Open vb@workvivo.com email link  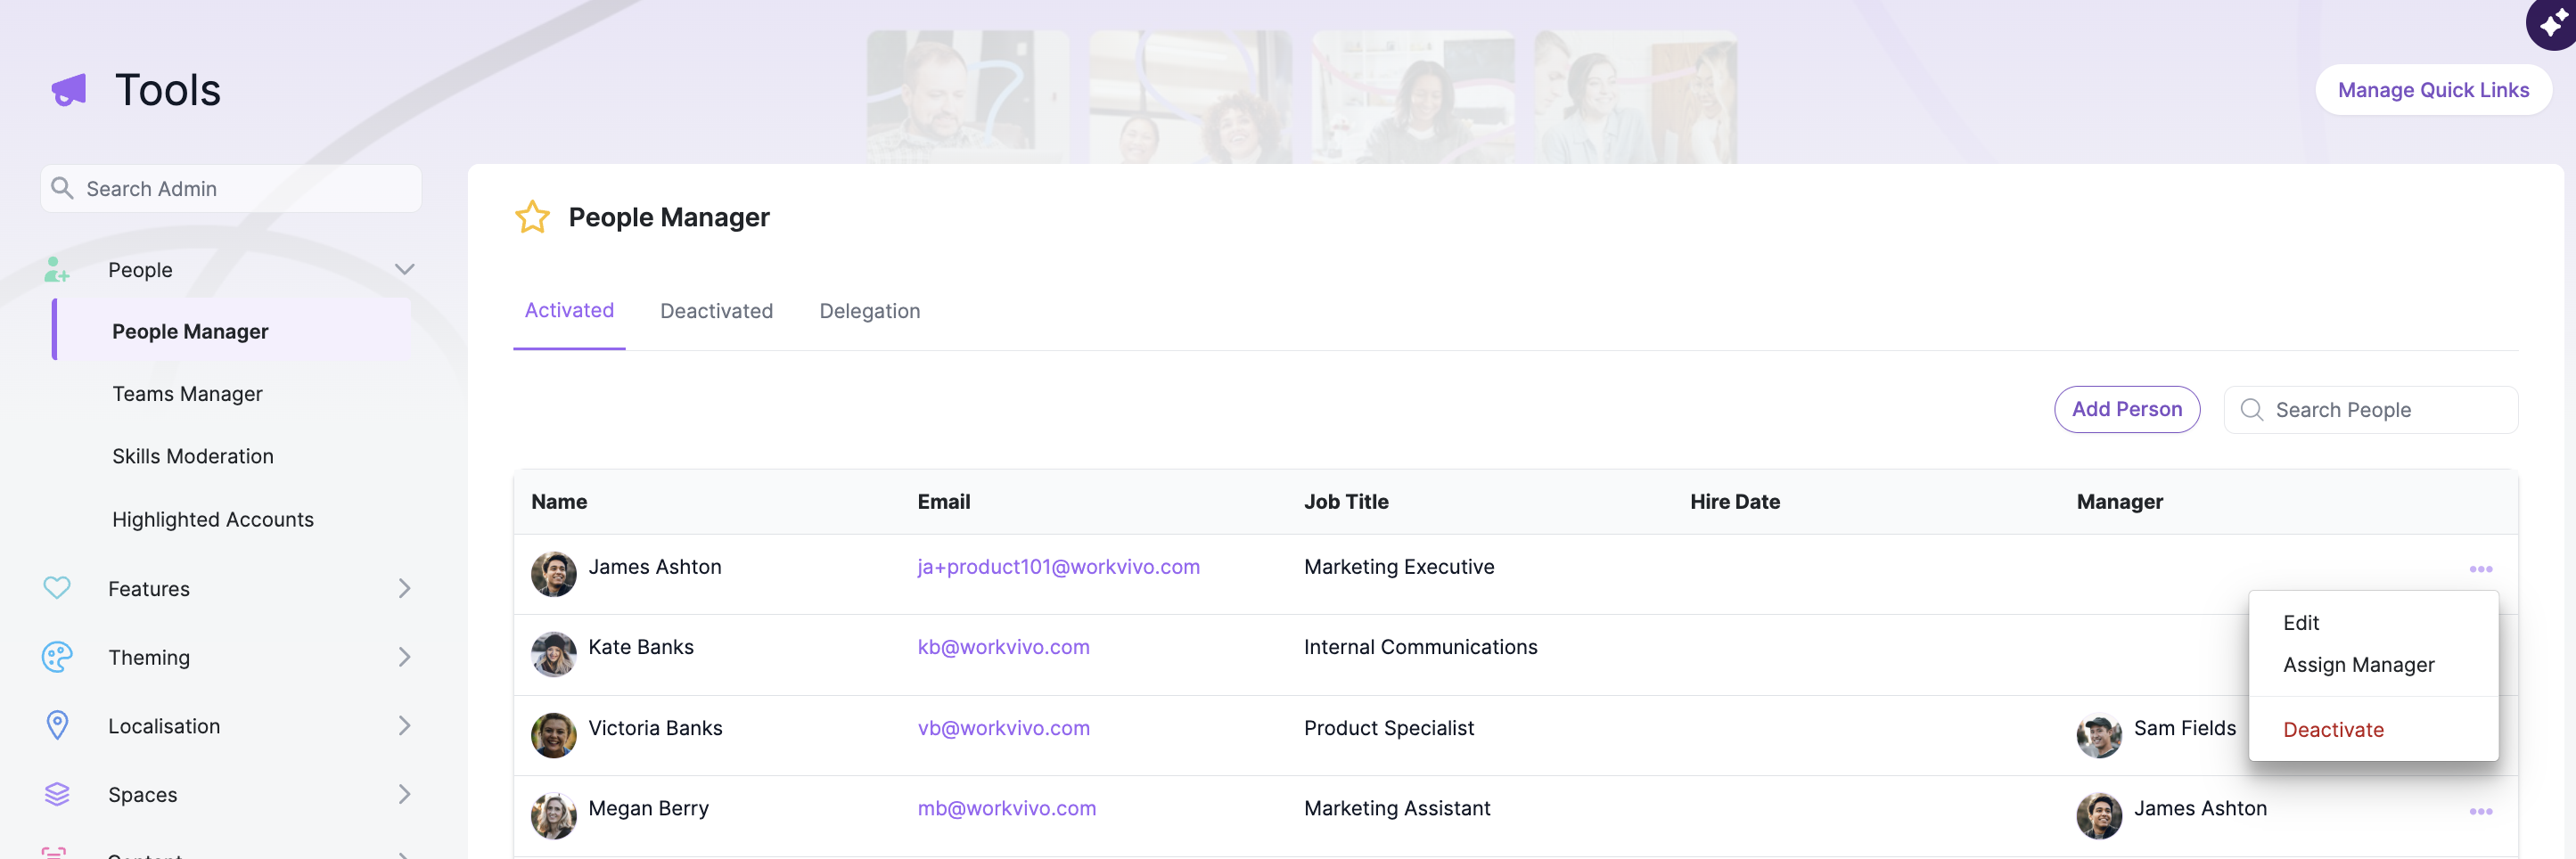(1003, 728)
